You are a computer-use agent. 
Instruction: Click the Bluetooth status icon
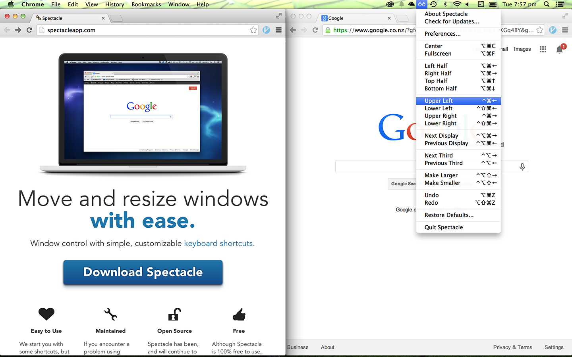[x=445, y=4]
